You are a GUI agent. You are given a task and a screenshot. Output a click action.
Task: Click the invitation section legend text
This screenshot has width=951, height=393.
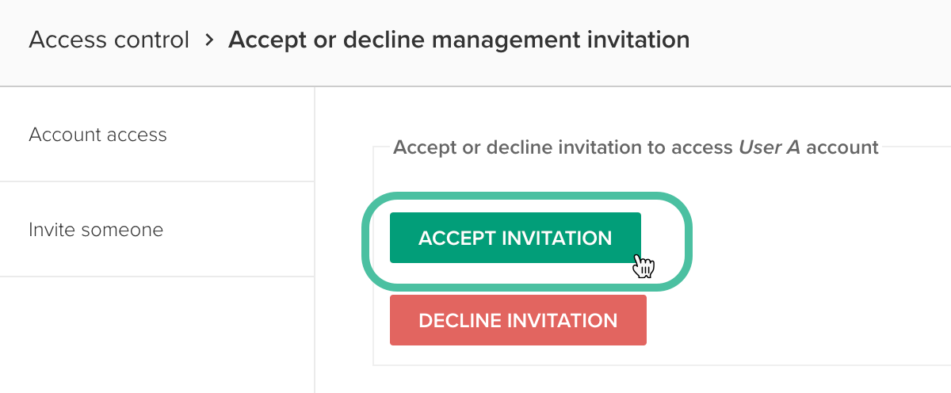[x=636, y=147]
